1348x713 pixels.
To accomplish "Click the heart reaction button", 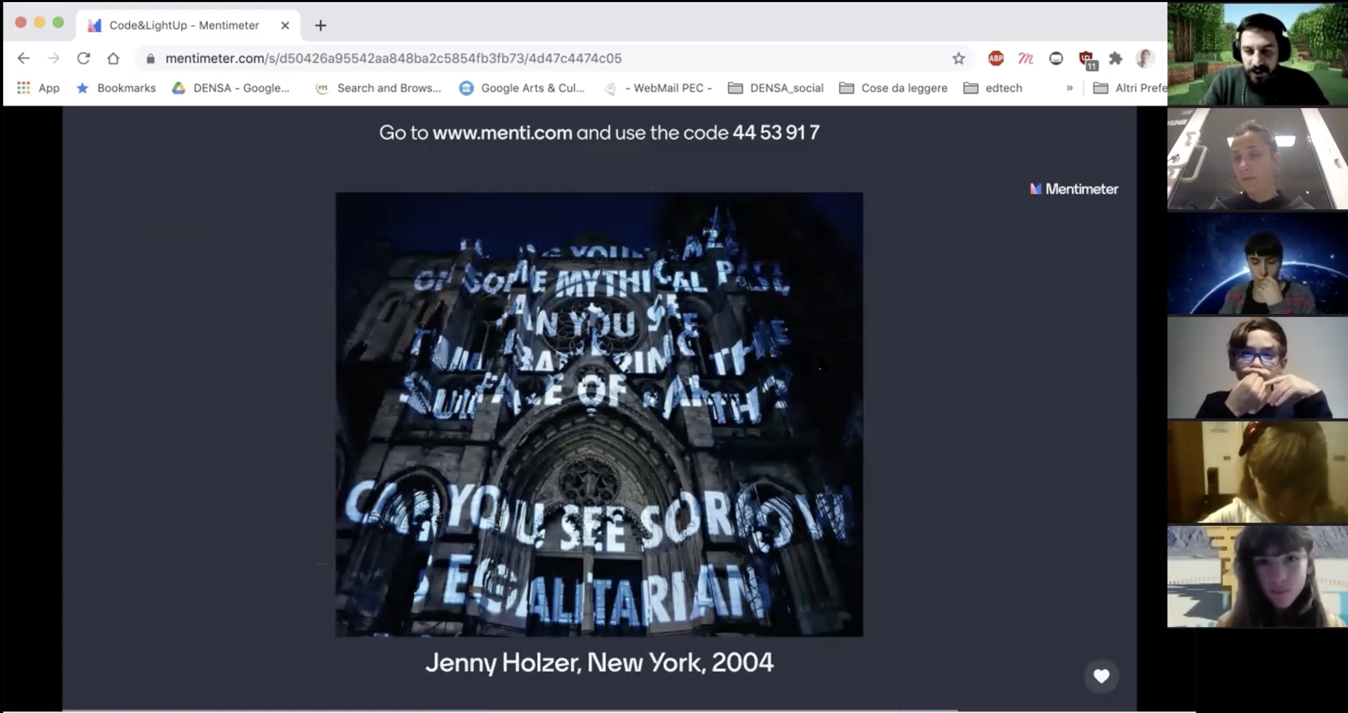I will pos(1101,676).
